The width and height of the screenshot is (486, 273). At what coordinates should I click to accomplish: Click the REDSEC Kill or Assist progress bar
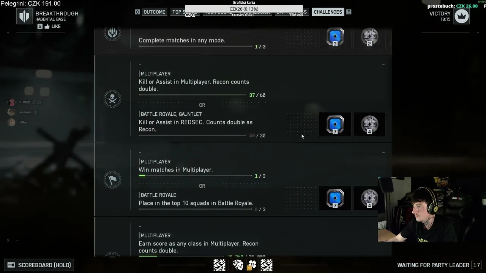193,135
